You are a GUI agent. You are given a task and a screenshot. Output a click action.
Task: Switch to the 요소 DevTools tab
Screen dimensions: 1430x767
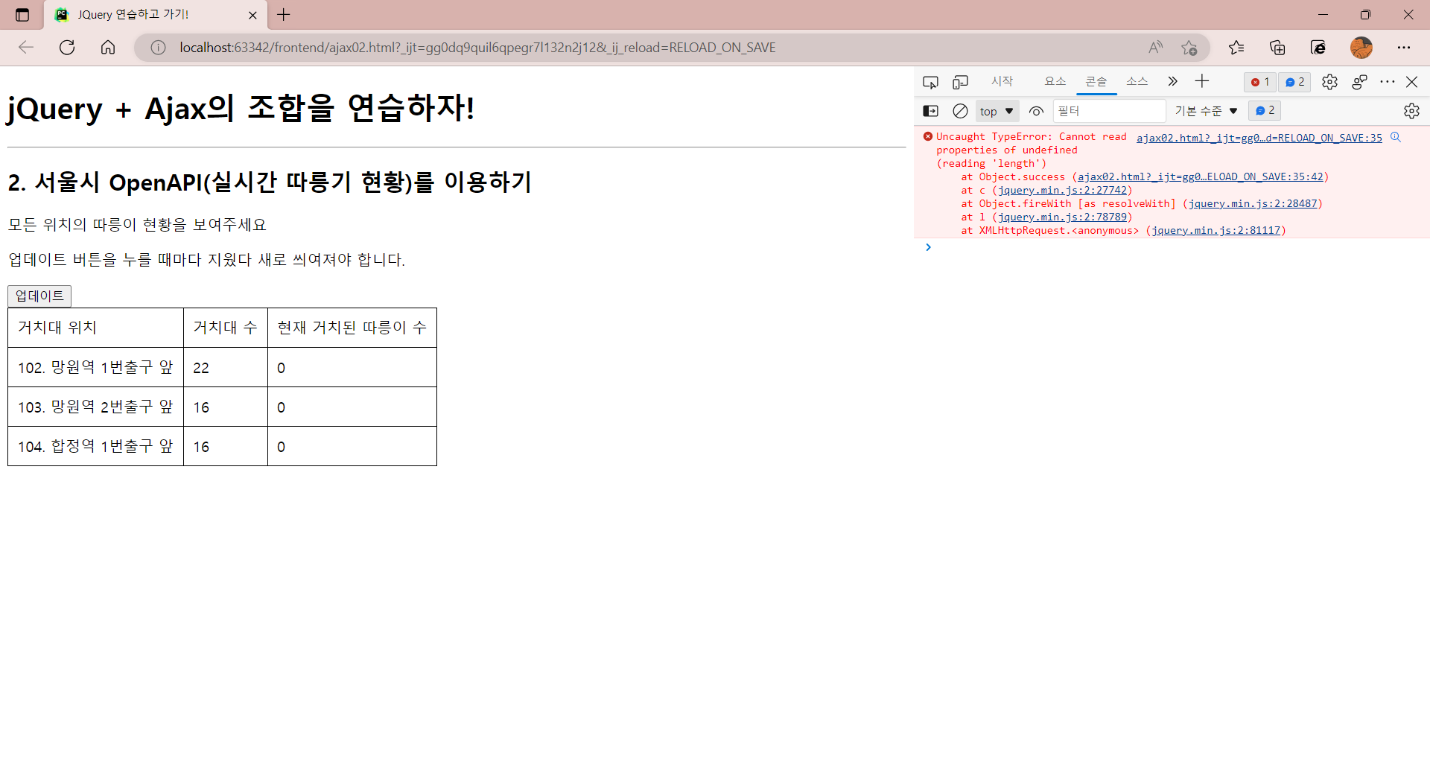coord(1055,81)
